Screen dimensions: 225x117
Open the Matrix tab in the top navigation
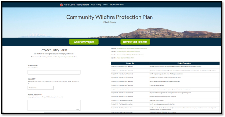point(105,5)
